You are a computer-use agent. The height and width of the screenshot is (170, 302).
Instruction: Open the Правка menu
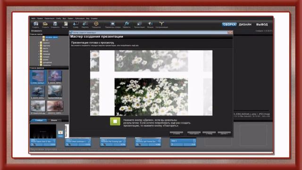tap(40, 18)
